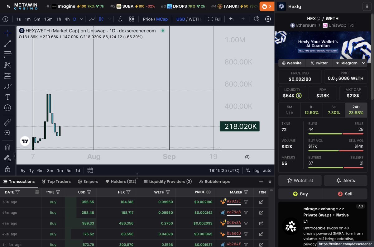Screen dimensions: 374x247
Task: Open the Holders (312) tab
Action: tap(121, 182)
